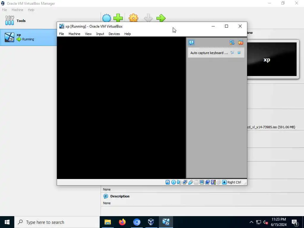Open the Windows notification center icon

294,222
